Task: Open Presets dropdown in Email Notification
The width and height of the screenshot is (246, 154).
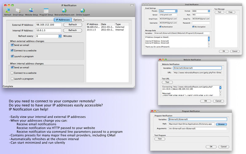Action: 176,11
